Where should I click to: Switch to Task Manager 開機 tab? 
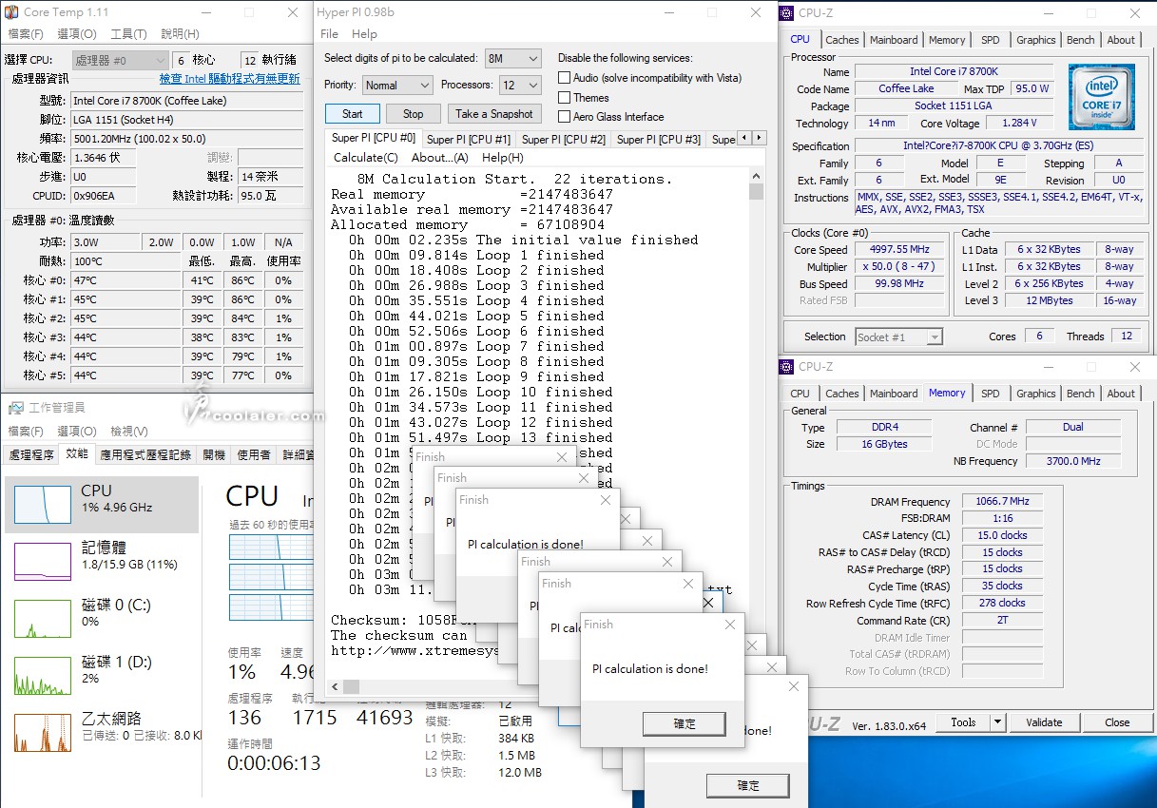214,454
